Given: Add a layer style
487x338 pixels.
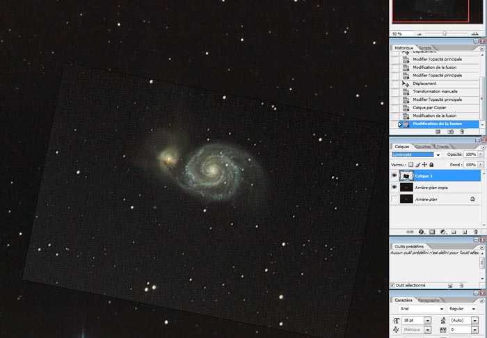Looking at the screenshot, I should tap(421, 232).
